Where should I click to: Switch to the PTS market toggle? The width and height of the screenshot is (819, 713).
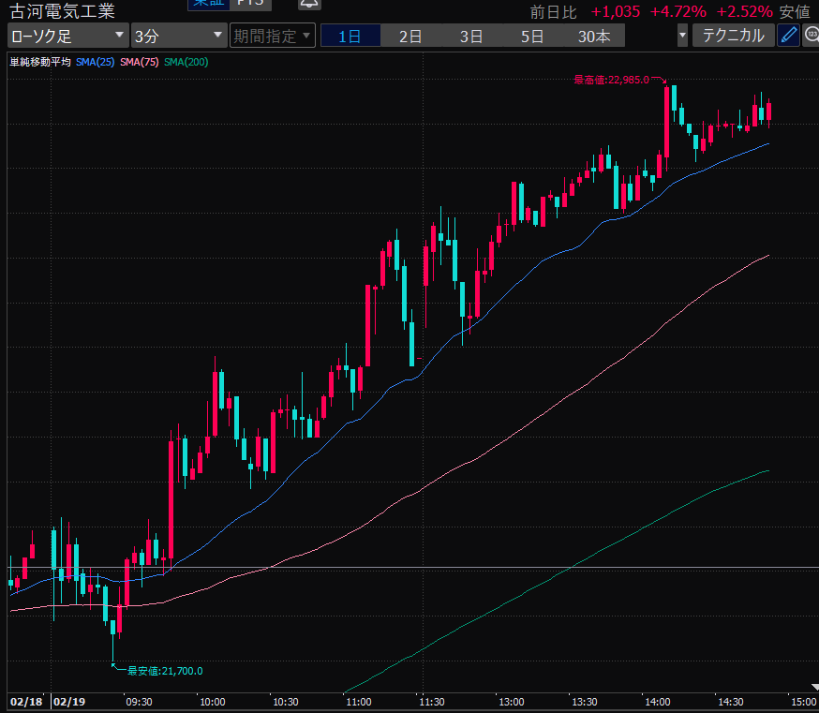250,4
